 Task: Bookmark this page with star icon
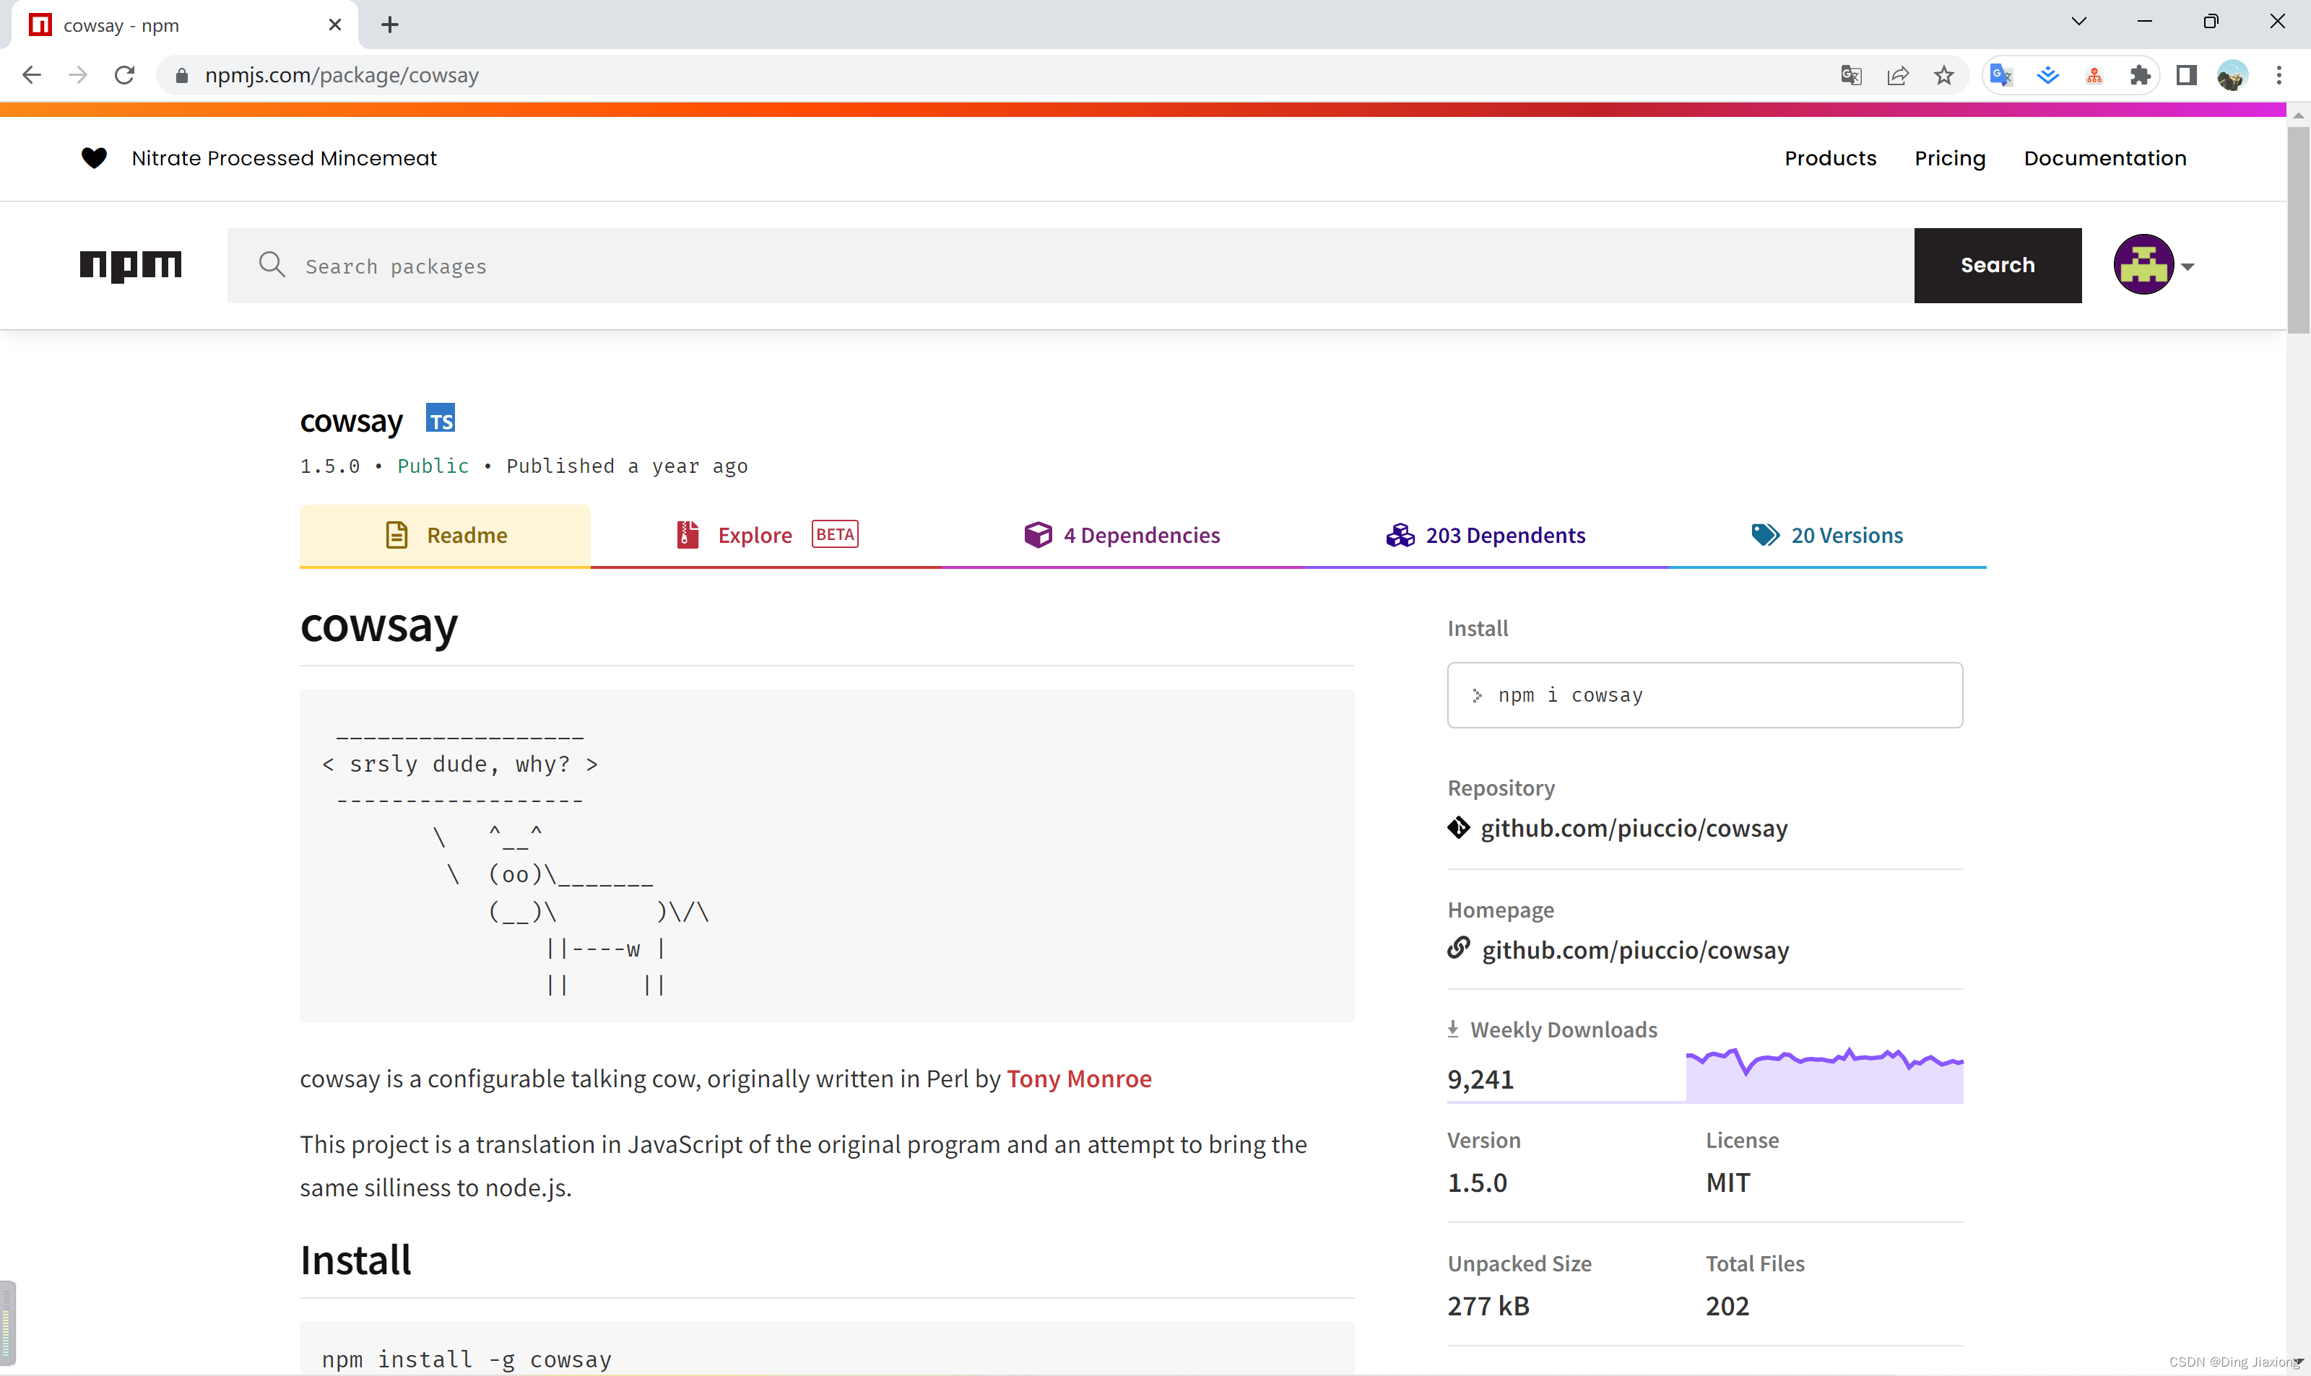point(1943,75)
